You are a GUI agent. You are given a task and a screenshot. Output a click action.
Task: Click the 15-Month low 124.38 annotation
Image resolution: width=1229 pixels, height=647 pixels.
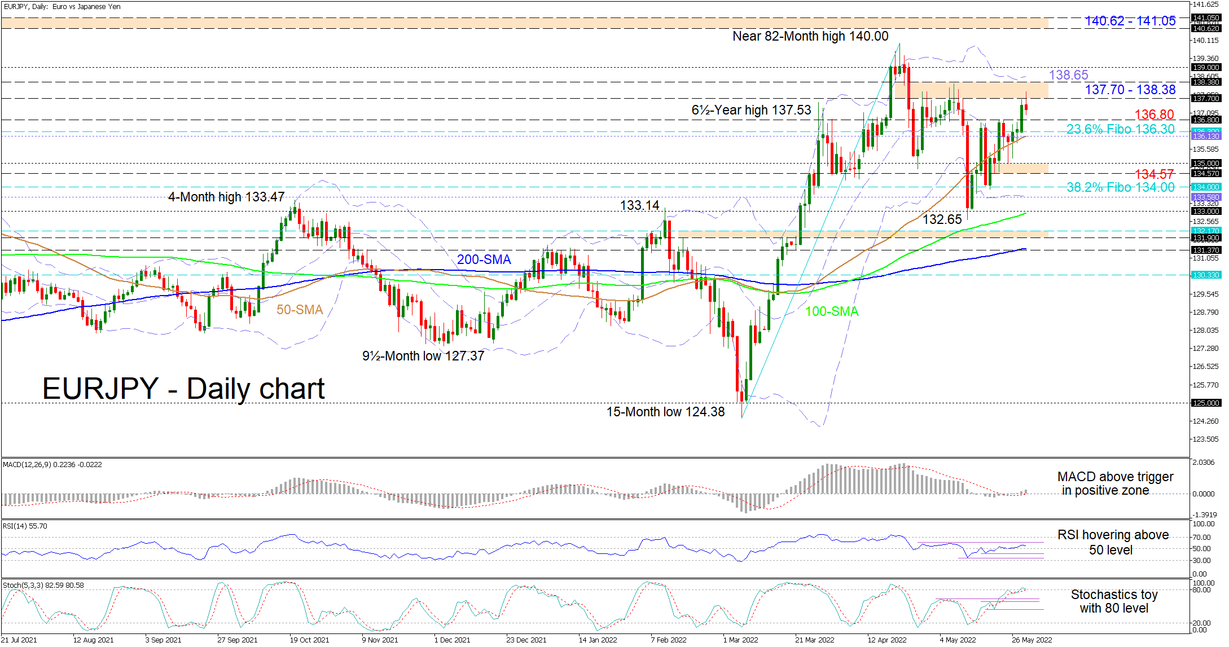tap(665, 412)
